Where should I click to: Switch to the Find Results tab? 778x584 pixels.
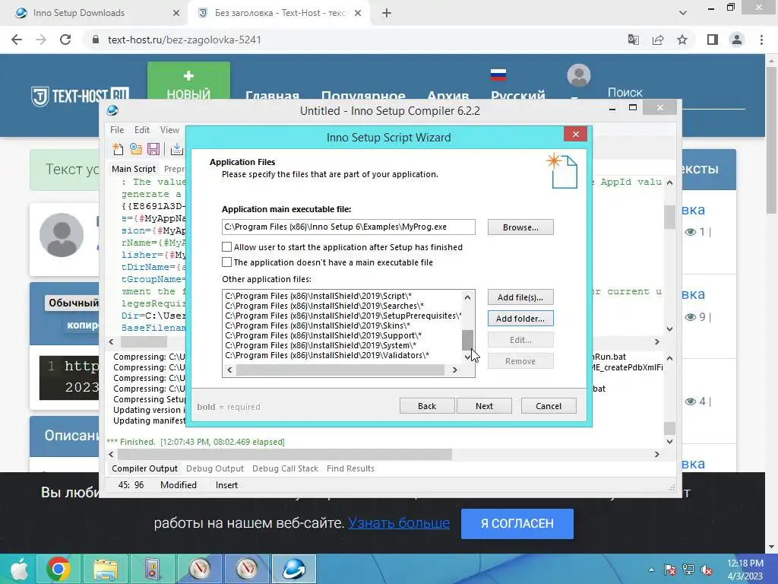(x=350, y=468)
